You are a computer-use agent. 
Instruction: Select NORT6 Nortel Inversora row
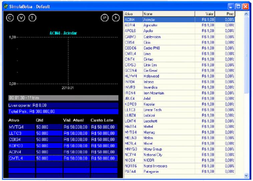pos(180,166)
